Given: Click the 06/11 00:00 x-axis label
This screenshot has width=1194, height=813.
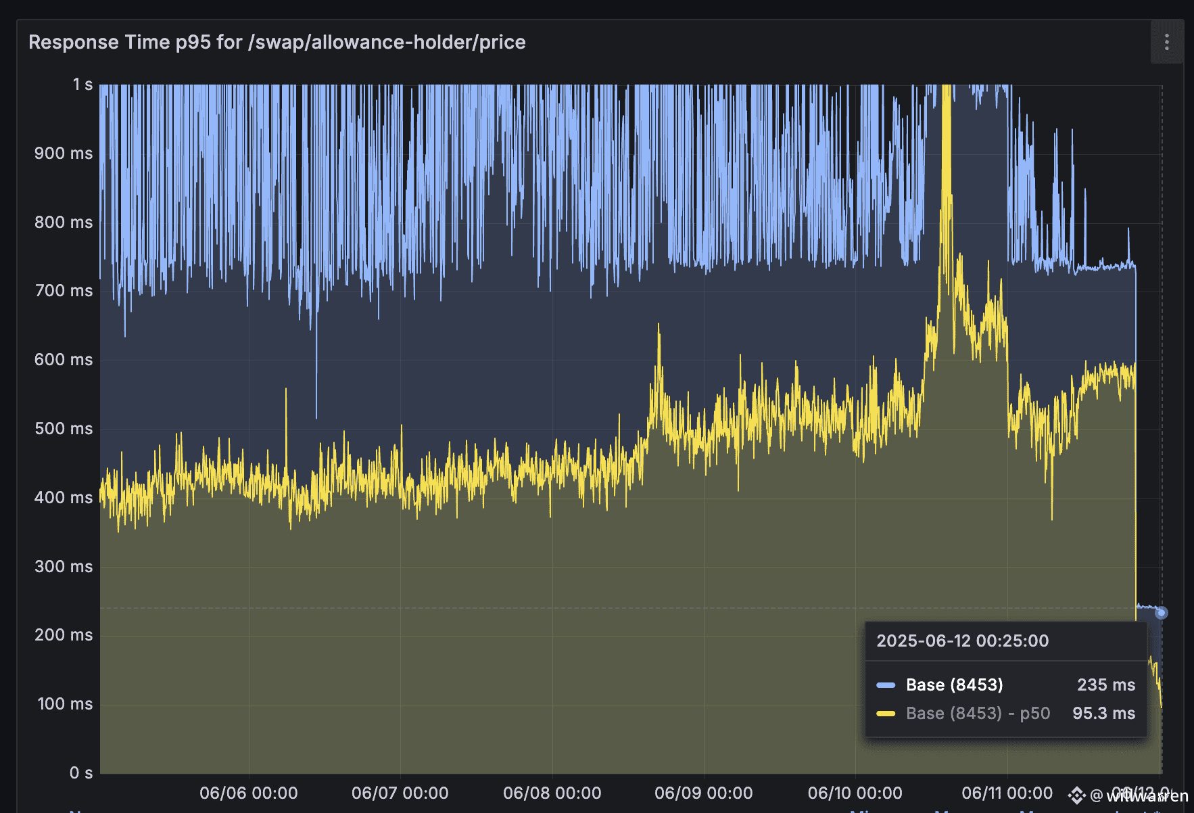Looking at the screenshot, I should click(1007, 793).
